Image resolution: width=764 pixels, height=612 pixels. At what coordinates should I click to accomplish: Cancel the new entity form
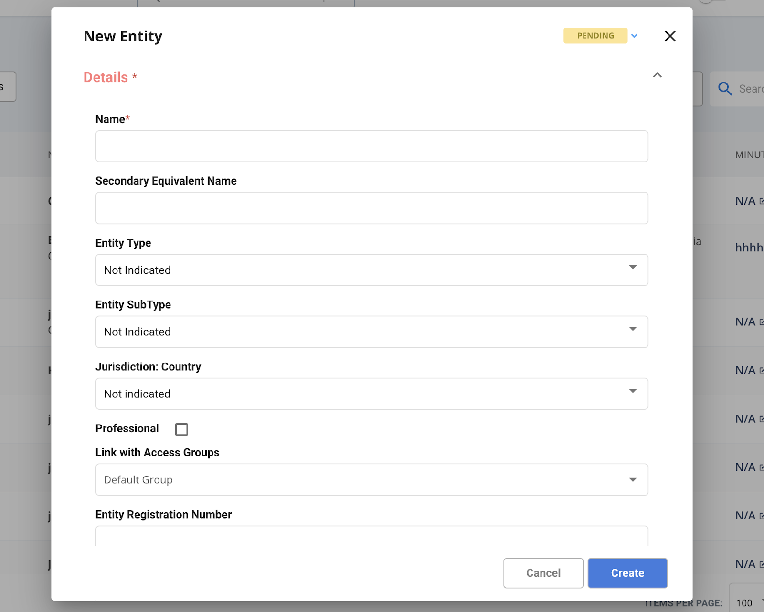[543, 573]
